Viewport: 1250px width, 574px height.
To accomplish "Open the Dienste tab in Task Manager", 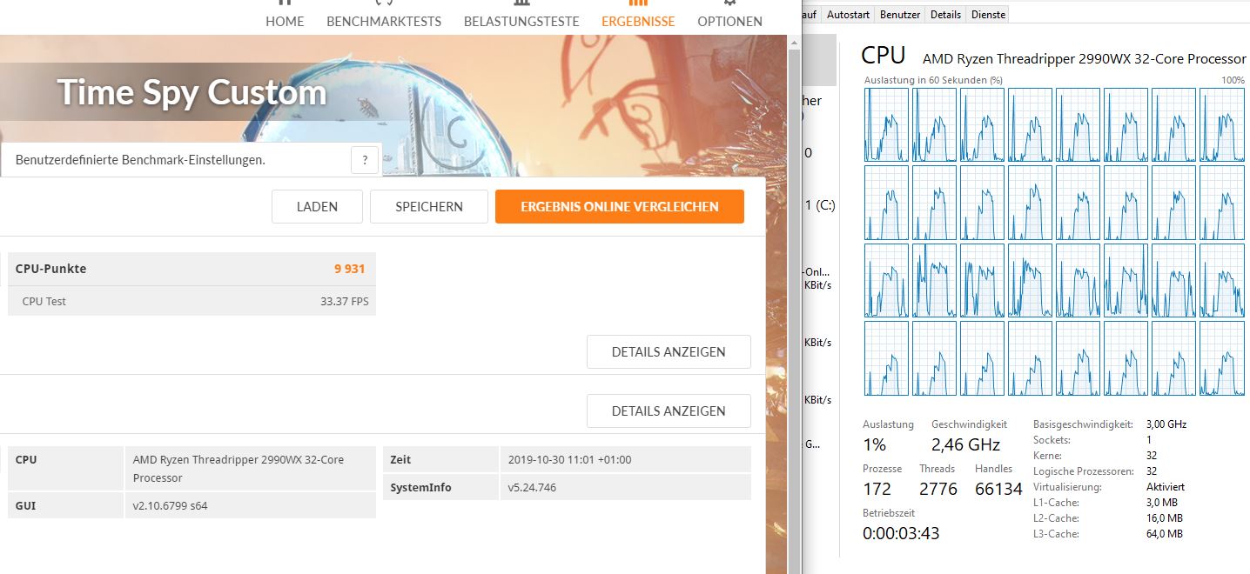I will 987,15.
